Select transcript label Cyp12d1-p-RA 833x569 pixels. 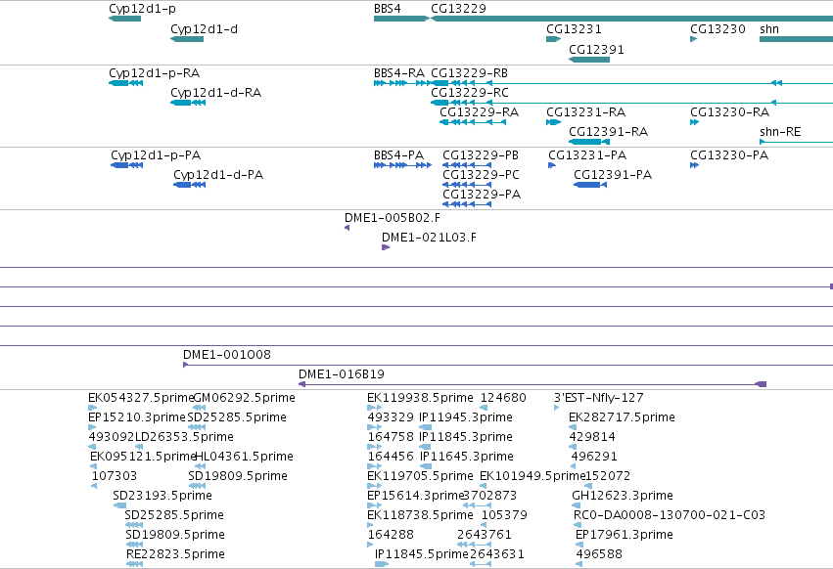154,73
